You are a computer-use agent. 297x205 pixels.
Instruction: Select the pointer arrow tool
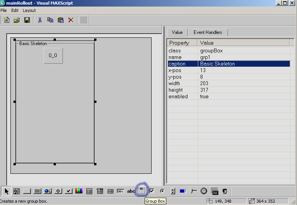click(x=7, y=191)
